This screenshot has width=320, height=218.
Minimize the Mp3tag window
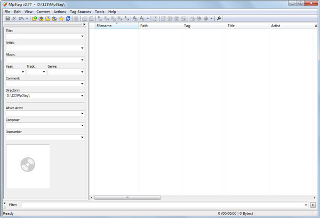click(x=292, y=3)
